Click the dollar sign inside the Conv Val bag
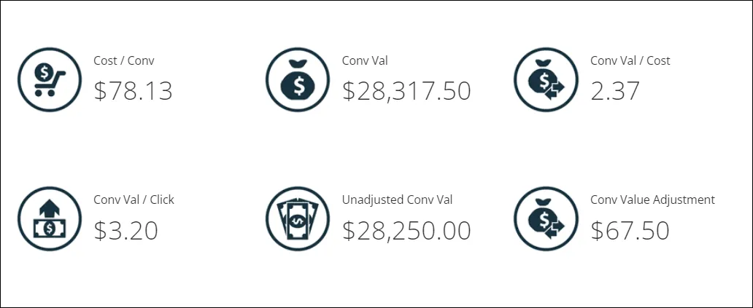Screen dimensions: 753x308 coord(298,86)
